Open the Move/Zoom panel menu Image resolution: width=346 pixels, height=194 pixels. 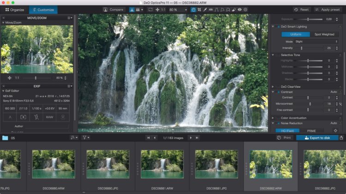(70, 18)
